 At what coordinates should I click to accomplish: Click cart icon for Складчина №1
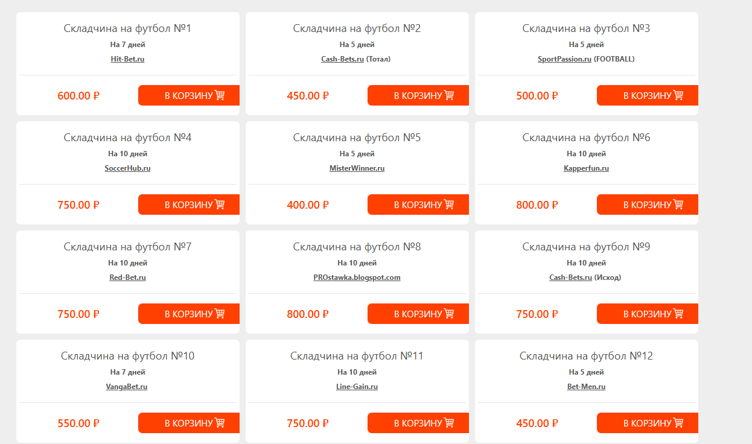pos(220,95)
